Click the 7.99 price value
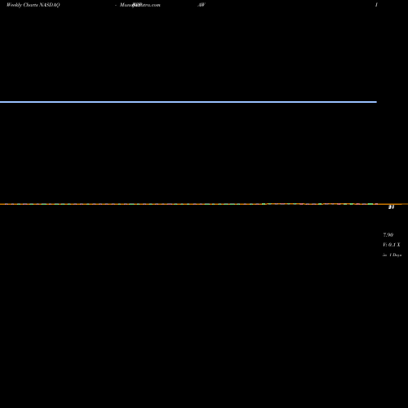 [x=388, y=235]
